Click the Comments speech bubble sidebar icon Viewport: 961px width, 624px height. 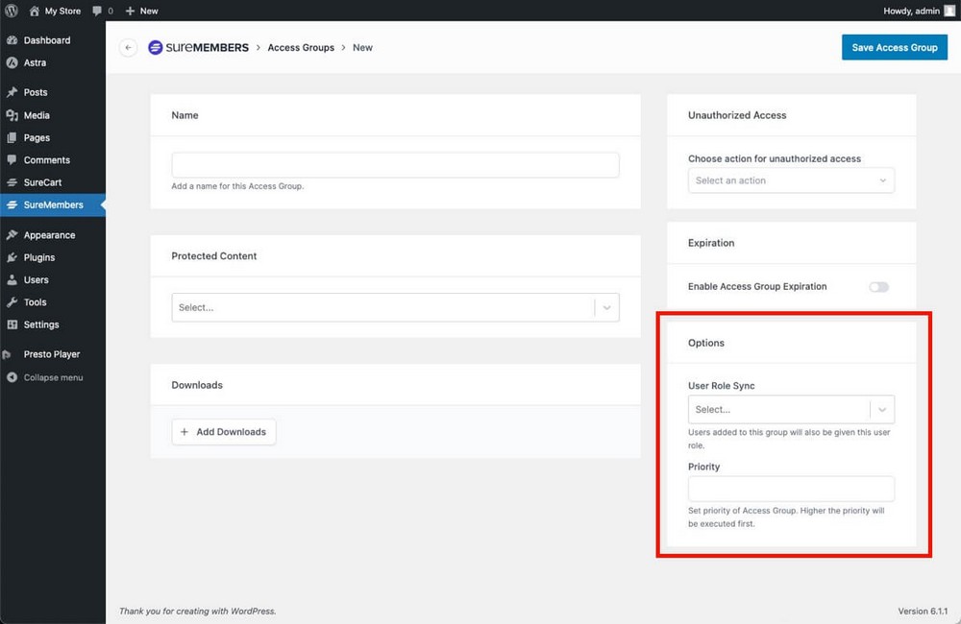pos(12,159)
